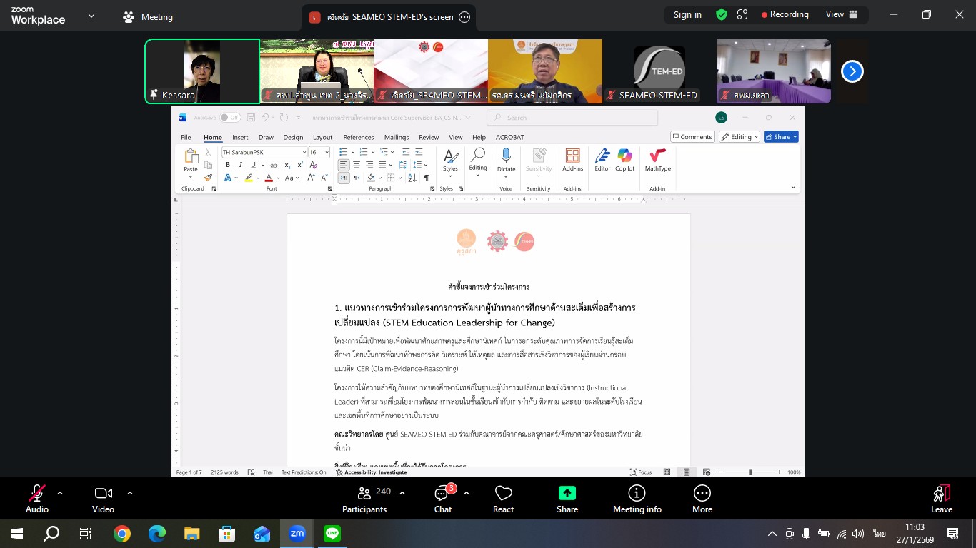The height and width of the screenshot is (548, 976).
Task: Select the Kessara video thumbnail
Action: [202, 71]
